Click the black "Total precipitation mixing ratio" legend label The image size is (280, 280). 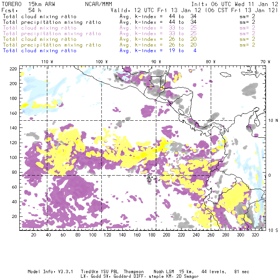(52, 22)
